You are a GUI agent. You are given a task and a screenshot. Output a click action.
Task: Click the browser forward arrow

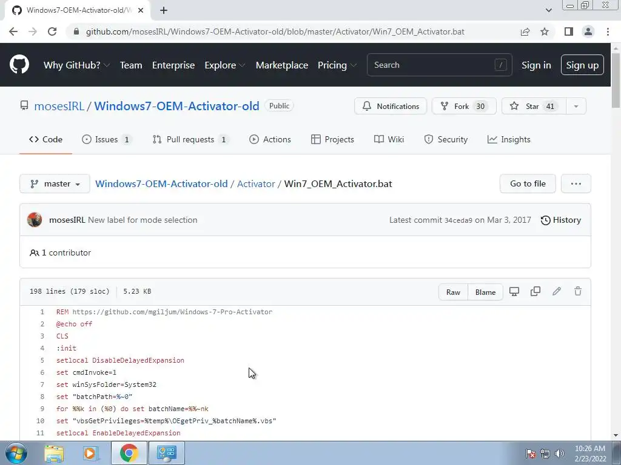coord(33,31)
